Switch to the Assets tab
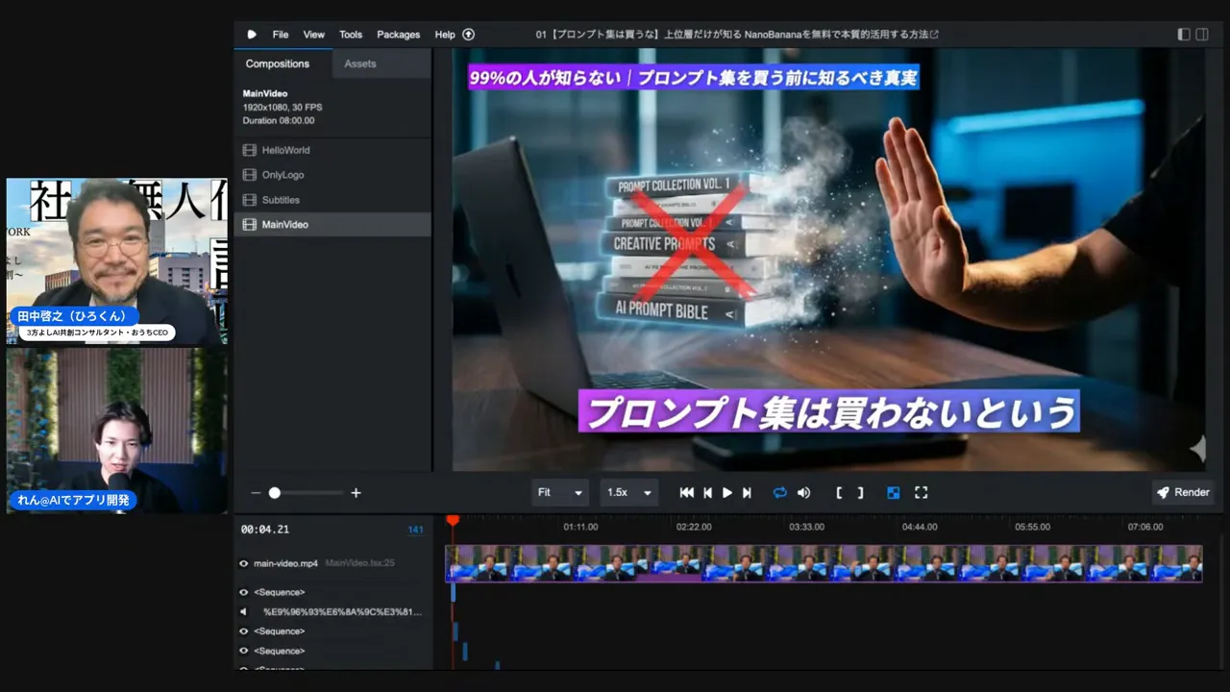The height and width of the screenshot is (692, 1230). pyautogui.click(x=360, y=62)
